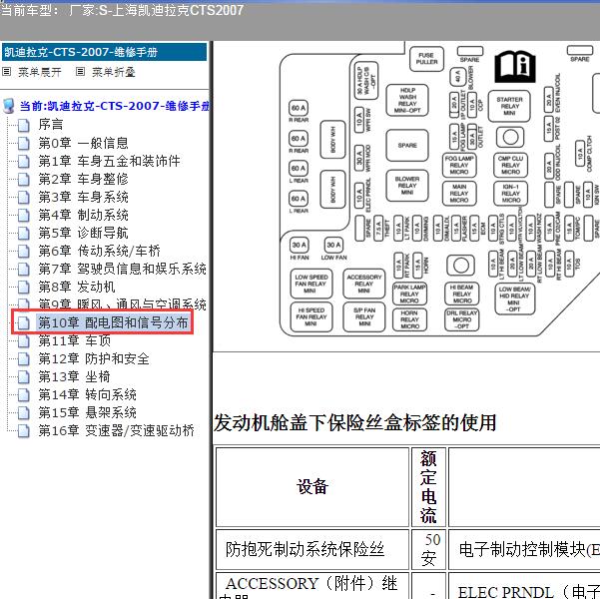Click the collapse icon beside 菜单折叠
This screenshot has height=599, width=600.
click(80, 72)
